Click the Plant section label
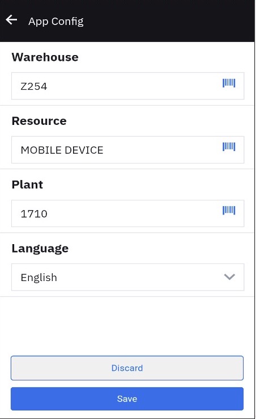 tap(27, 185)
